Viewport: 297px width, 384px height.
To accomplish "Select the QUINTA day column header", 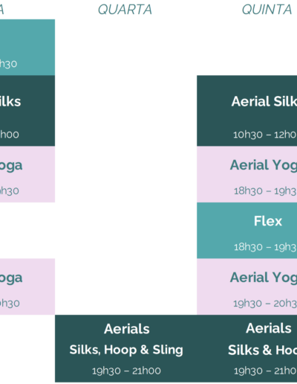I will pos(267,10).
